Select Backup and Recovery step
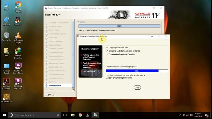212x119 pixels. click(x=57, y=71)
